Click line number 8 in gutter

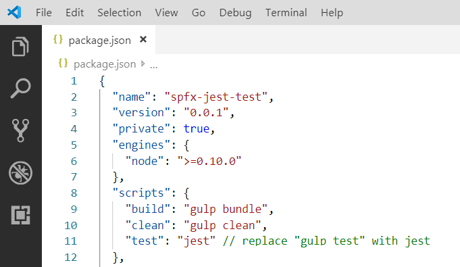[74, 193]
